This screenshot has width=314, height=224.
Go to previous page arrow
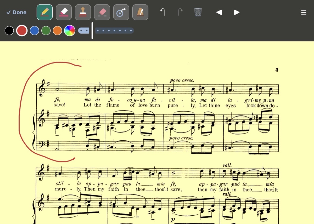[219, 12]
